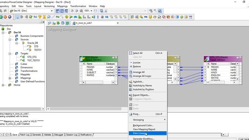The height and width of the screenshot is (140, 249).
Task: Select the yellow U Union transformation icon
Action: (150, 17)
